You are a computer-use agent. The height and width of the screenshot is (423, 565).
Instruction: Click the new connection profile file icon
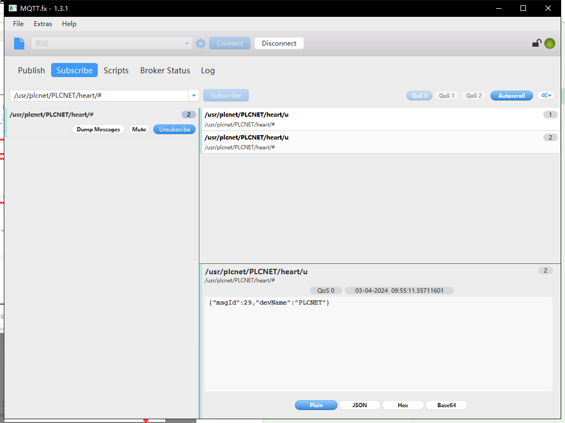tap(20, 43)
